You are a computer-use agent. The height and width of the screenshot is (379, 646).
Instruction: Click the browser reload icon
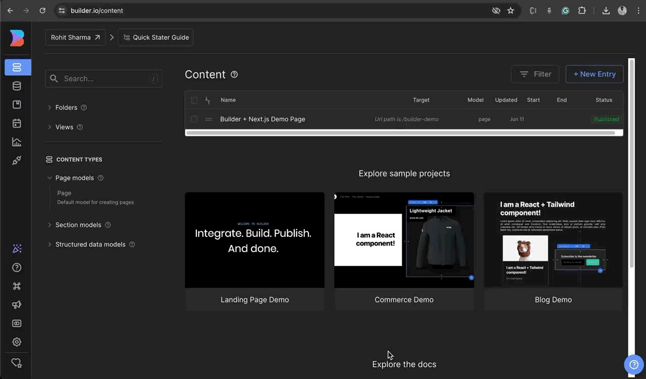pos(42,11)
